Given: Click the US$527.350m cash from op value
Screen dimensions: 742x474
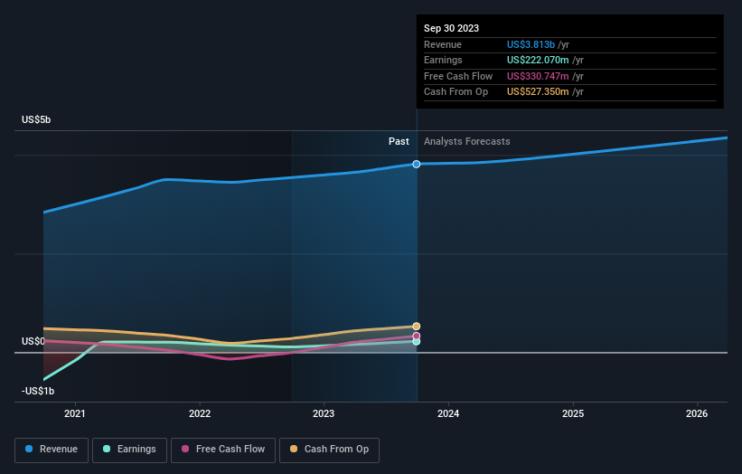Looking at the screenshot, I should coord(538,92).
